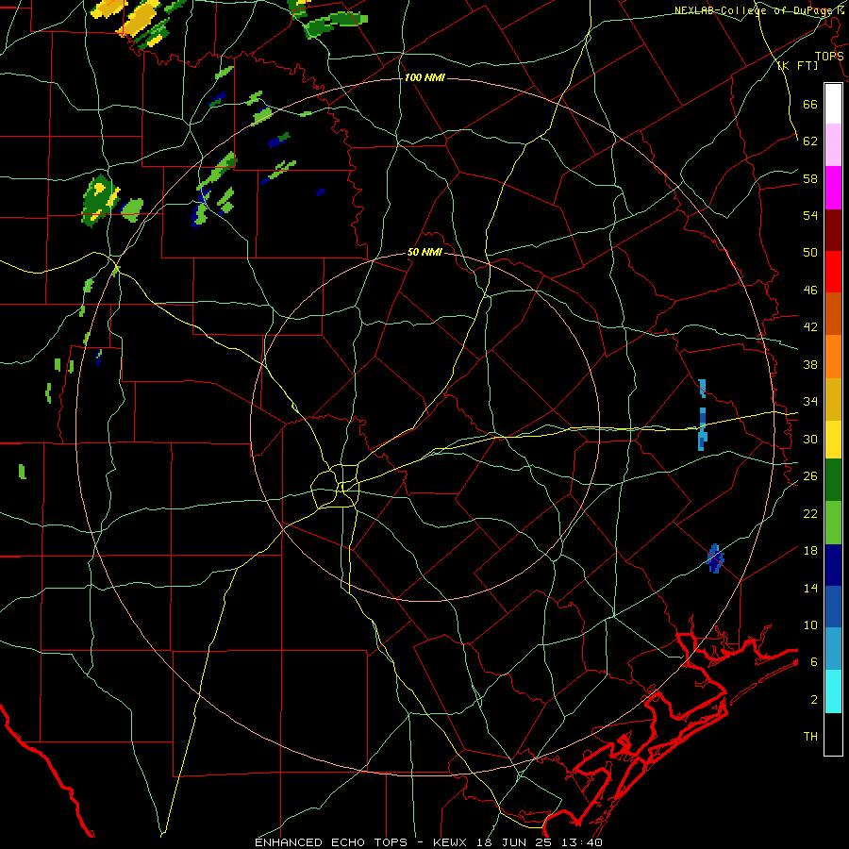The image size is (849, 849).
Task: Click the legend value 42
Action: pyautogui.click(x=810, y=327)
